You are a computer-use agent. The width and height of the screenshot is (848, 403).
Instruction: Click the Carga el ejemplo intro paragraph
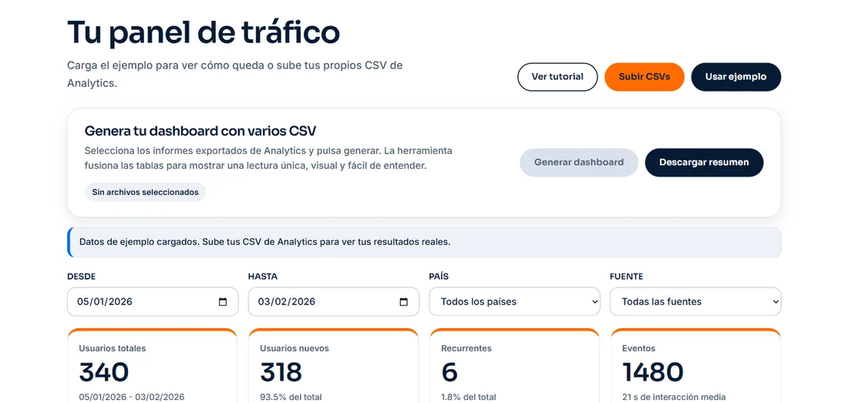pyautogui.click(x=234, y=75)
